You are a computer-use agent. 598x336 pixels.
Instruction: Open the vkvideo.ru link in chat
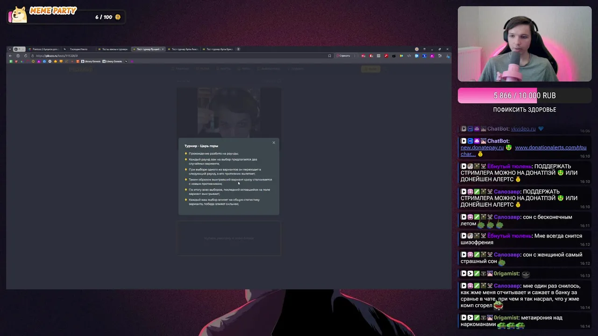523,129
